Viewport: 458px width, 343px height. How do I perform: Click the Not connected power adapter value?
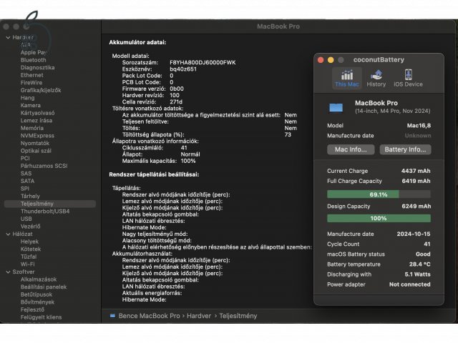pyautogui.click(x=409, y=284)
